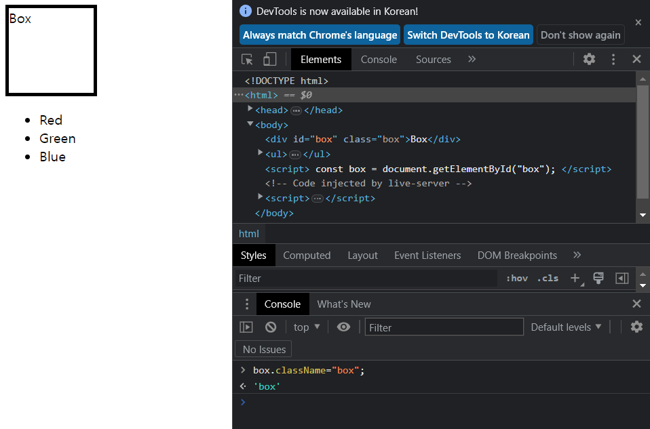This screenshot has width=650, height=429.
Task: Click the ellipsis badge inside ul element
Action: point(294,155)
